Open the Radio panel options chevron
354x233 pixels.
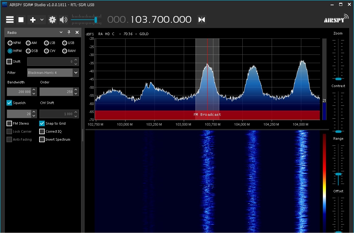[x=61, y=32]
